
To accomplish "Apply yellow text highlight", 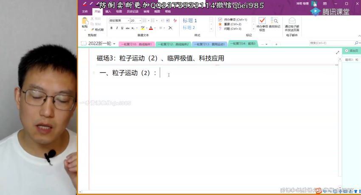I will 143,28.
